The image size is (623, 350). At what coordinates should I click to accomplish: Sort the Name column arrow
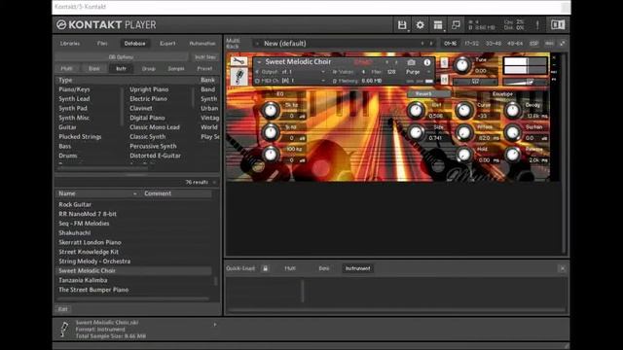[135, 193]
